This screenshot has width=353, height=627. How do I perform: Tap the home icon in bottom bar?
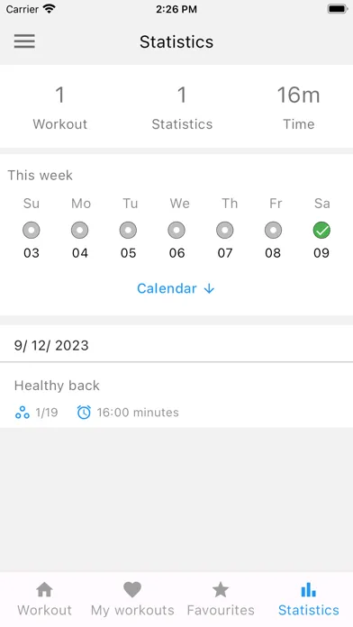point(44,589)
